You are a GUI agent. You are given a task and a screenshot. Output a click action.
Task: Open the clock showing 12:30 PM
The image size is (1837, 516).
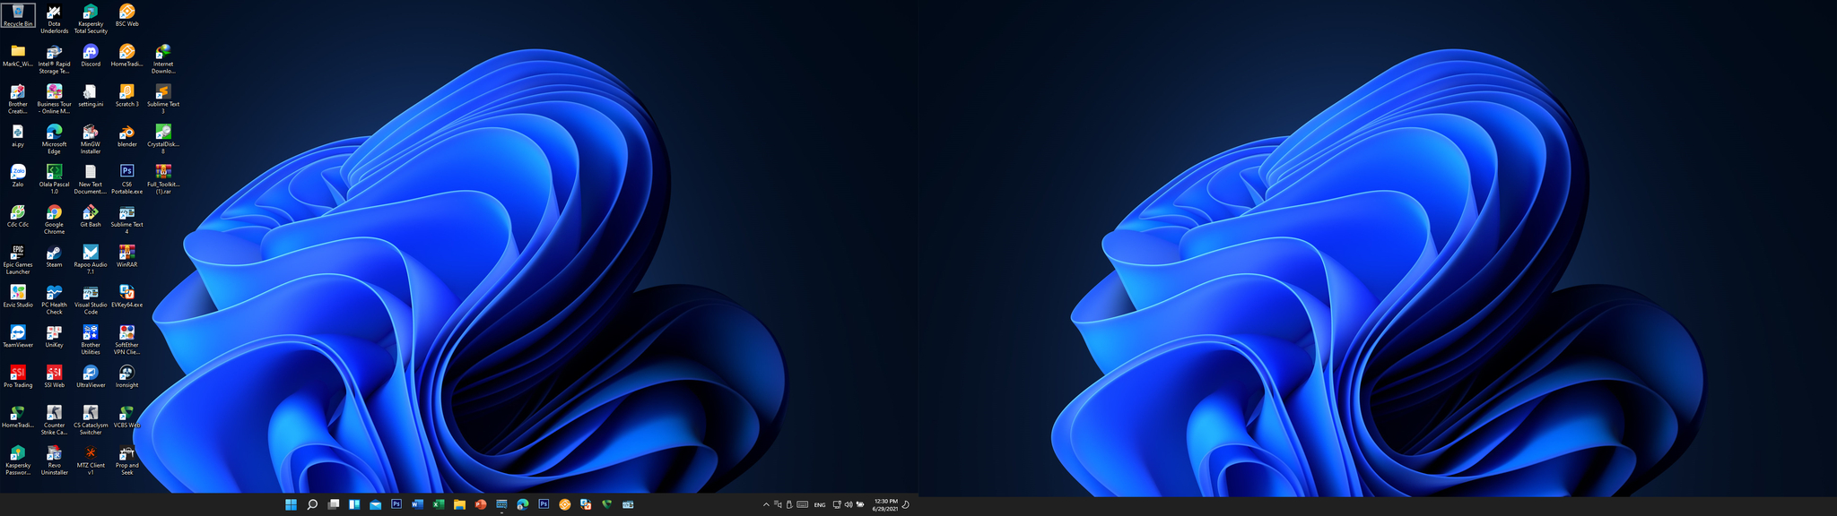pos(885,504)
